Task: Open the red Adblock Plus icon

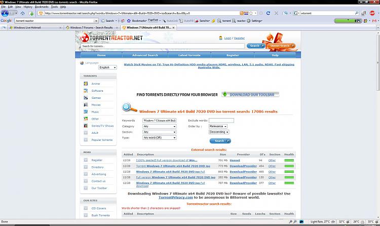Action: tap(372, 13)
